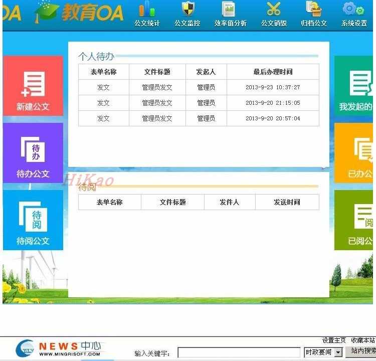The height and width of the screenshot is (361, 376).
Task: Click the 最后办理时间 column header
Action: tap(273, 72)
